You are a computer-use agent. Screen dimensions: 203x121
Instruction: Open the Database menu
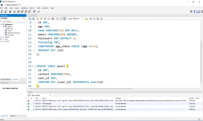click(24, 8)
